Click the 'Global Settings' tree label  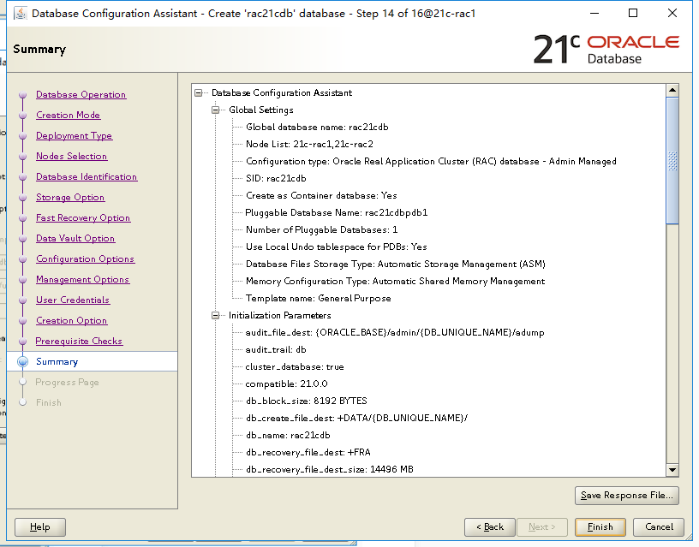tap(260, 110)
